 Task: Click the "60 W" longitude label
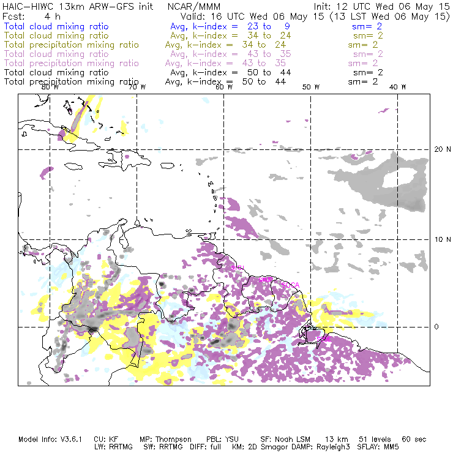pyautogui.click(x=224, y=87)
